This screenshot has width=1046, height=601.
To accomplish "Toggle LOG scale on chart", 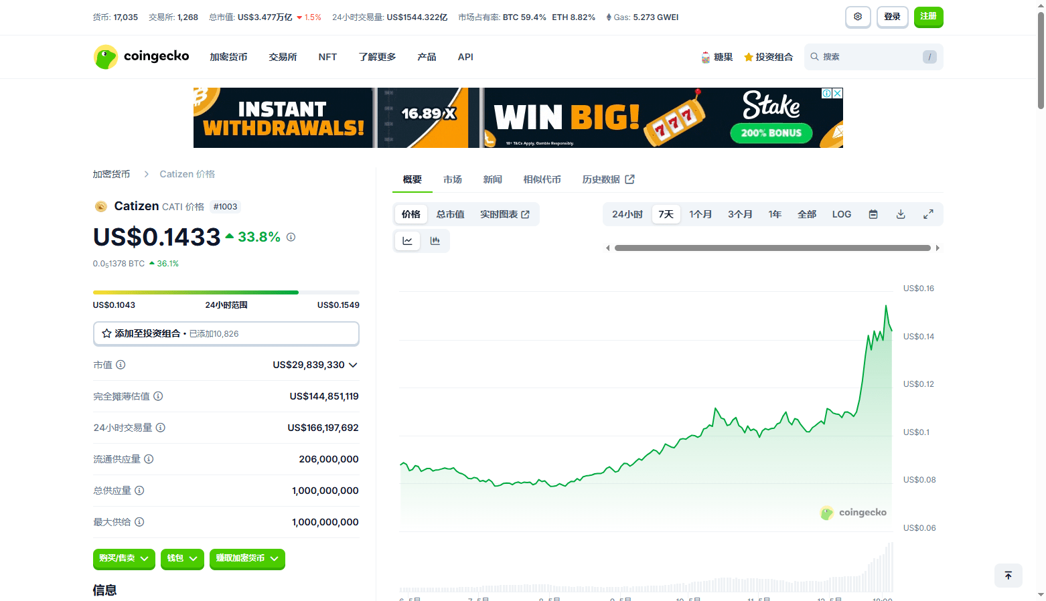I will coord(842,214).
